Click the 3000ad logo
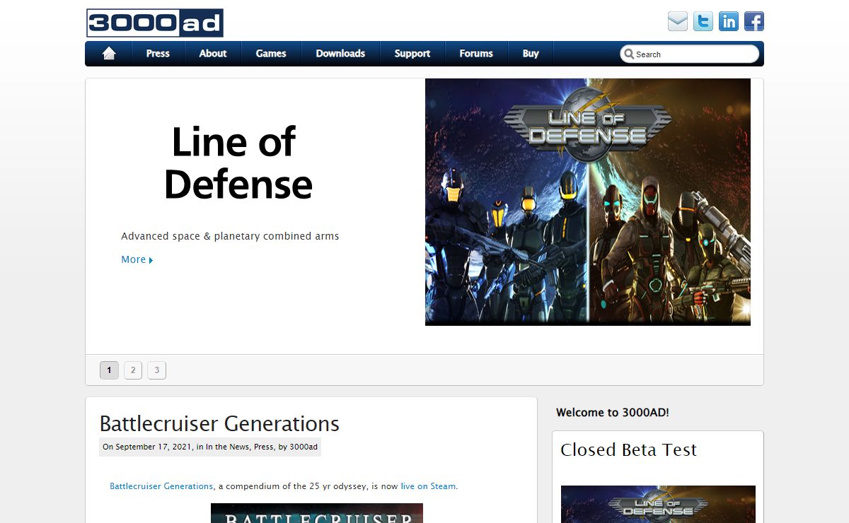 pyautogui.click(x=155, y=23)
